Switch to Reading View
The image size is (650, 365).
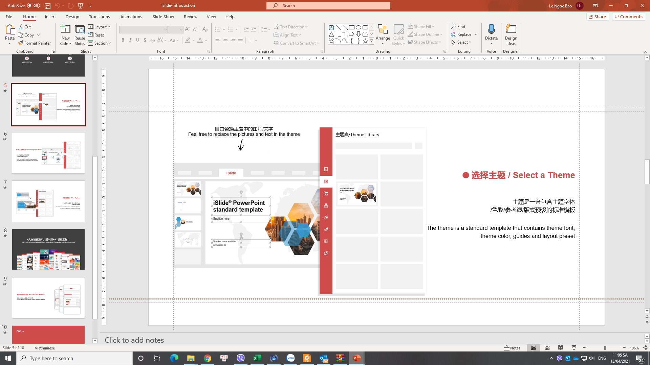coord(561,348)
